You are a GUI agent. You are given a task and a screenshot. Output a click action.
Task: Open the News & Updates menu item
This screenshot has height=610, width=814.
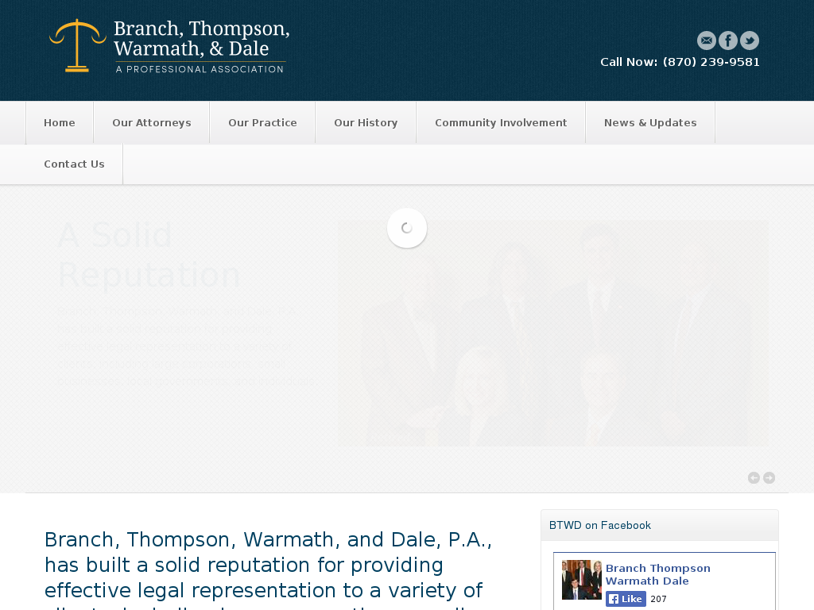tap(650, 123)
